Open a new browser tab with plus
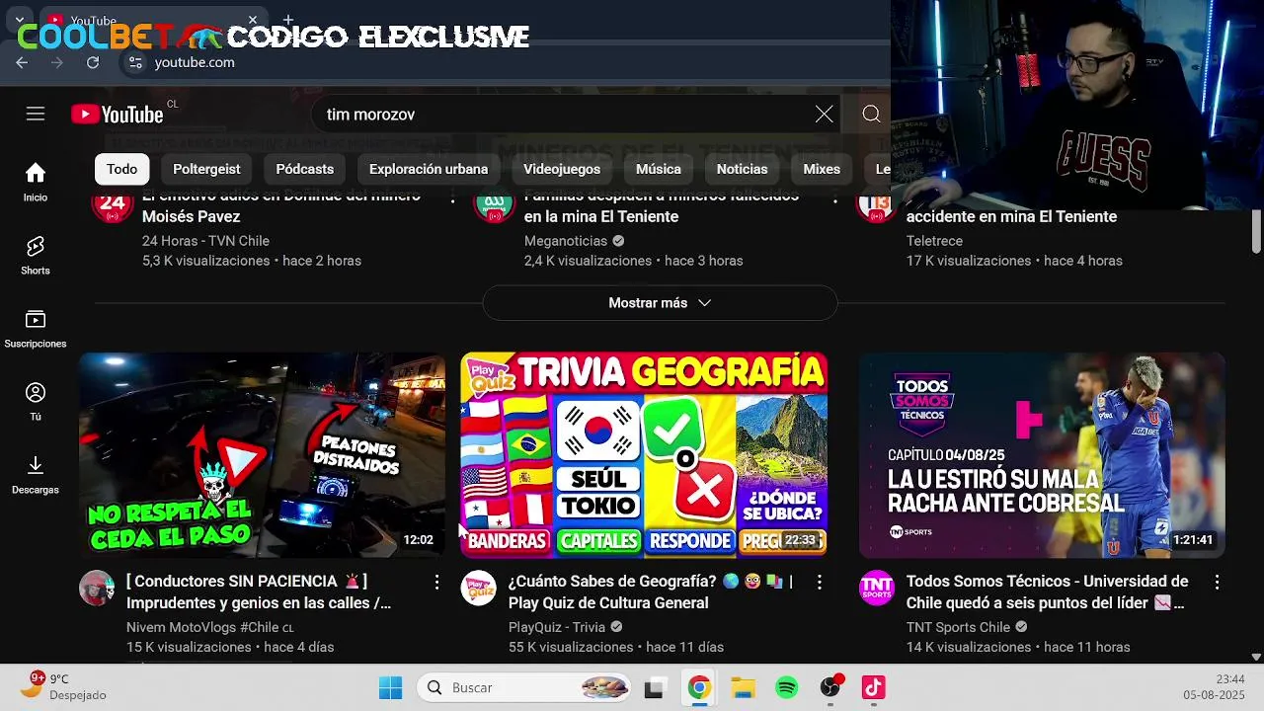The width and height of the screenshot is (1264, 711). (288, 20)
